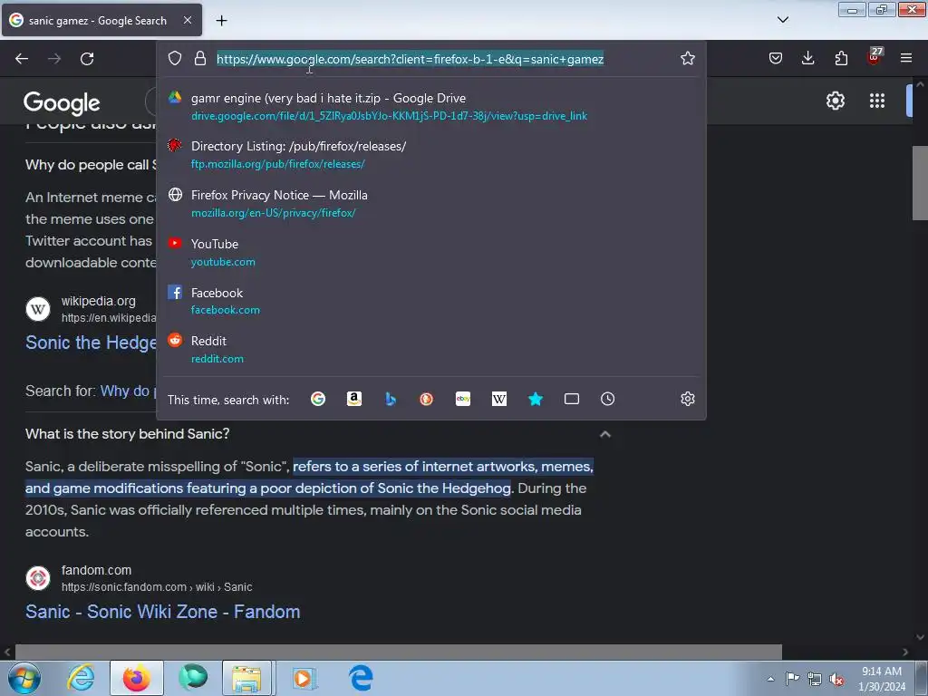Open the Downloads panel
The width and height of the screenshot is (928, 696).
(x=807, y=58)
